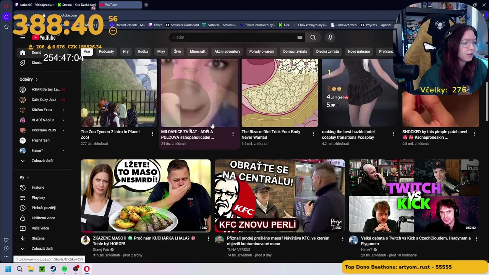This screenshot has height=275, width=489.
Task: Open options menu for Zkažené maso video
Action: point(208,238)
